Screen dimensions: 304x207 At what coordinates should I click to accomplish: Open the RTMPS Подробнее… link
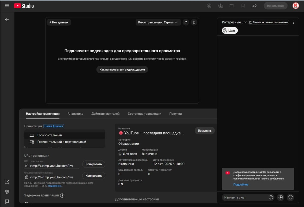[55, 186]
